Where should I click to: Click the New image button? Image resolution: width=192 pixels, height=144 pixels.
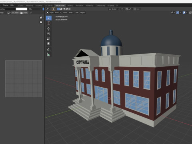15,13
